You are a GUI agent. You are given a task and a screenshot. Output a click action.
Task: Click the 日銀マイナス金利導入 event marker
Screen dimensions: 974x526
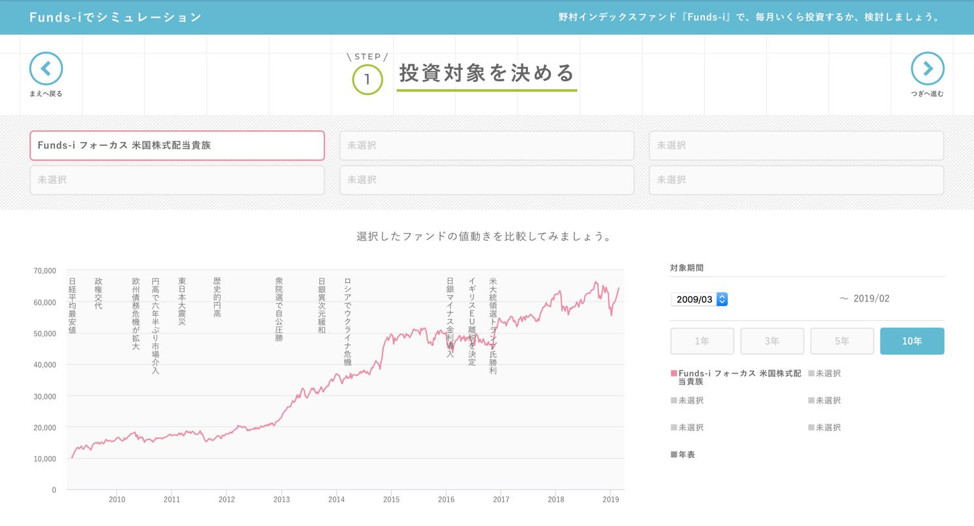coord(450,318)
